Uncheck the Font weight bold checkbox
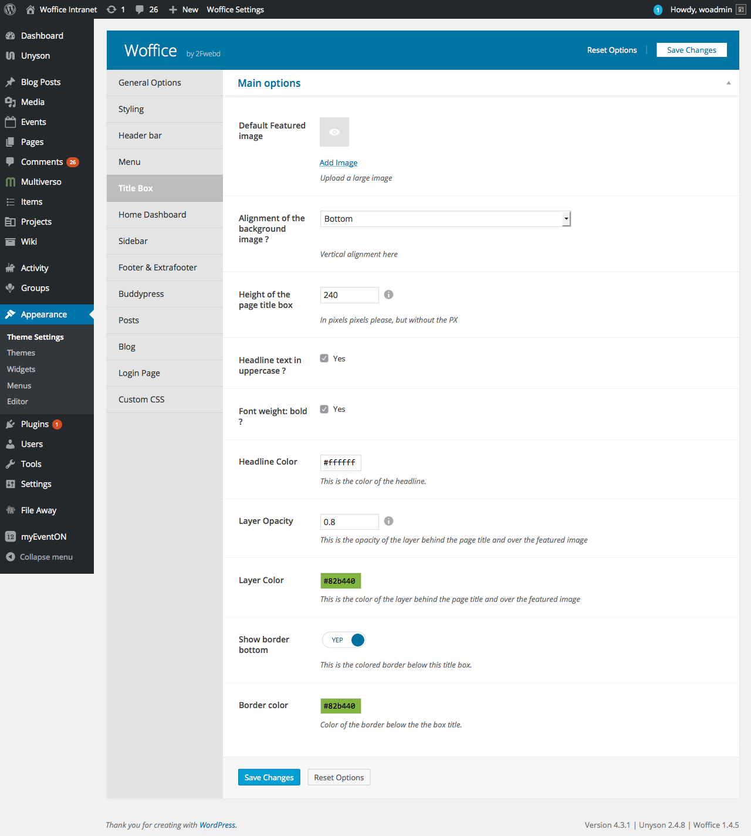Viewport: 751px width, 836px height. point(324,409)
